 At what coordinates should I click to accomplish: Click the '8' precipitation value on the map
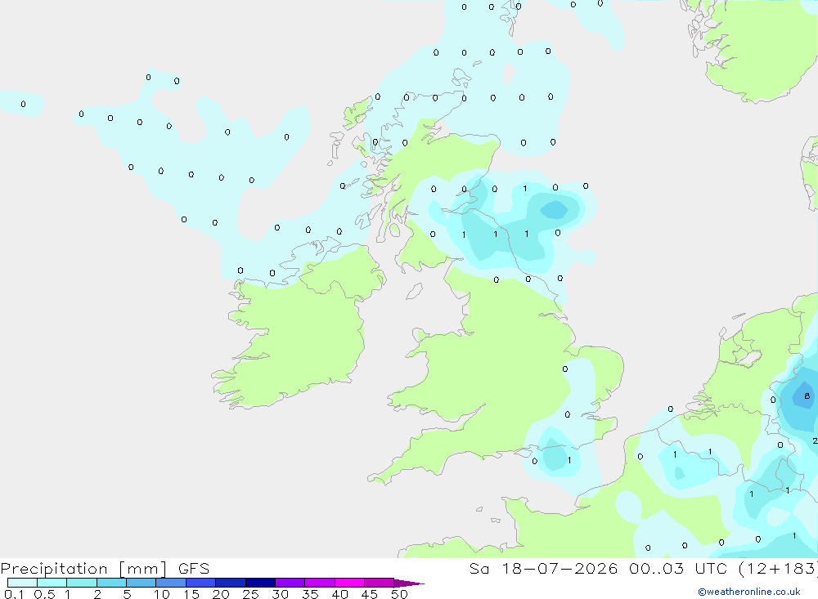(x=807, y=396)
